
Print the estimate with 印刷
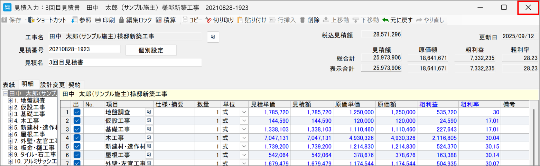coord(98,20)
